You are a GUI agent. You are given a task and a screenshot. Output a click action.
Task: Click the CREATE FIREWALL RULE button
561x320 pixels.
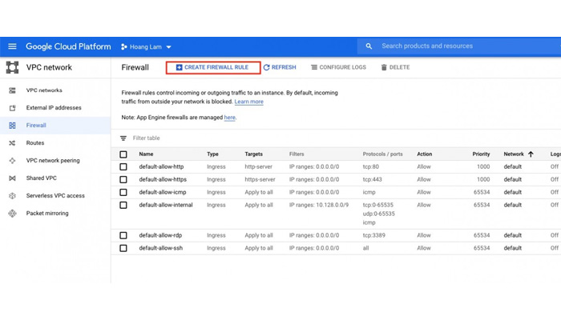click(x=213, y=67)
